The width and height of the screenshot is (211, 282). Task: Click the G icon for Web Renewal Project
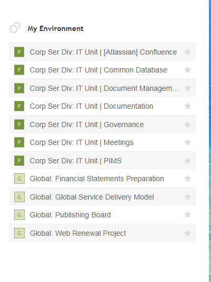pyautogui.click(x=19, y=233)
